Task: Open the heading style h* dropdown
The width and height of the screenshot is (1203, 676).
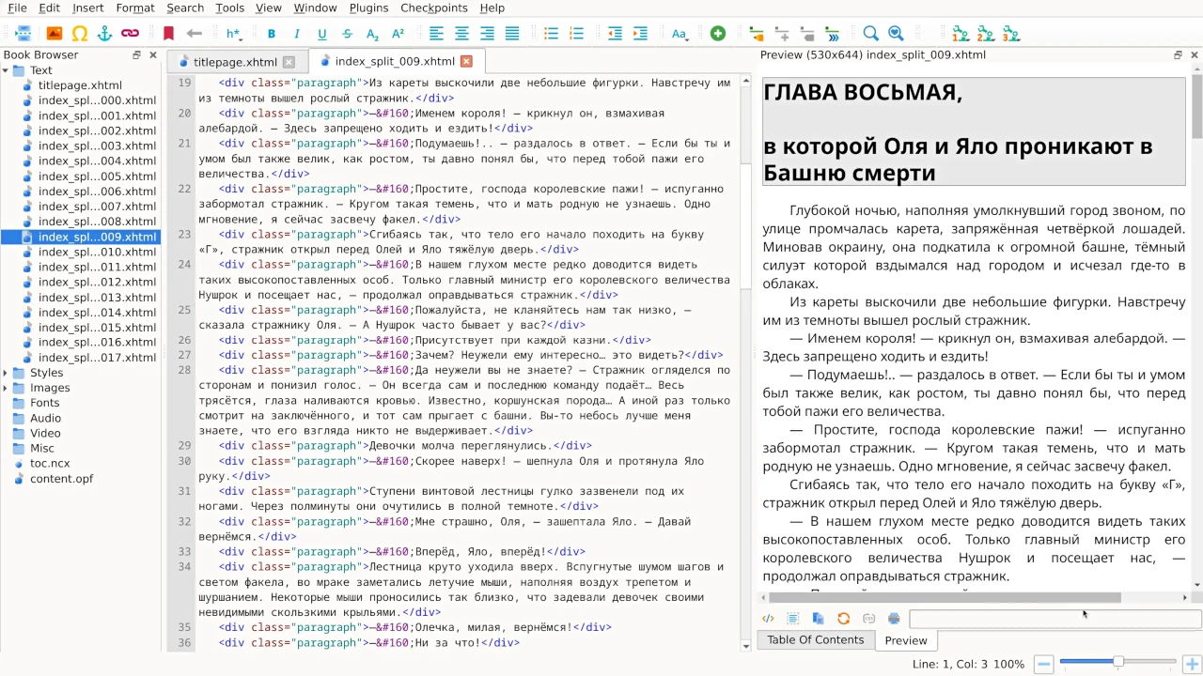Action: (234, 34)
